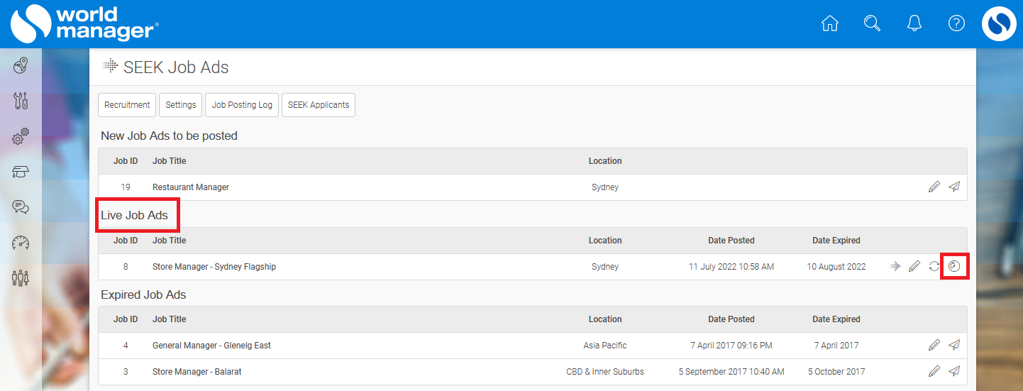Click Job ID 19 cell
Viewport: 1023px width, 391px height.
[x=126, y=187]
